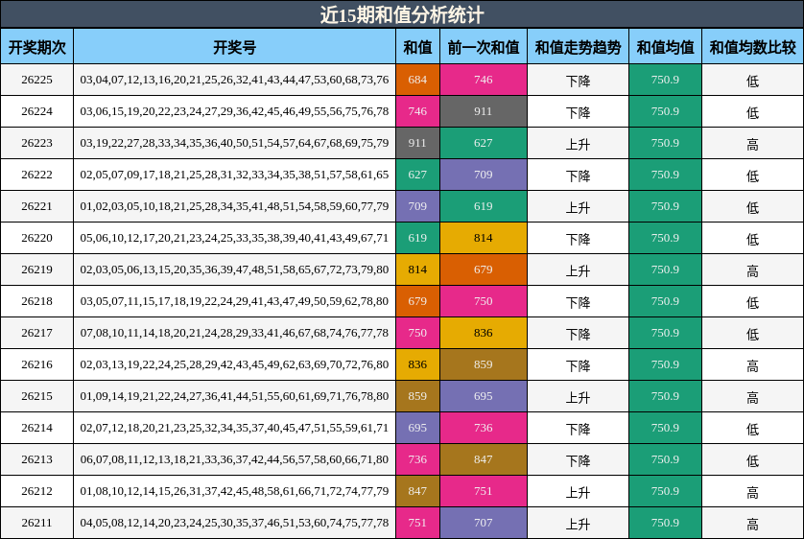
Task: Click draw numbers starting 02,03,05,06,13
Action: (234, 269)
